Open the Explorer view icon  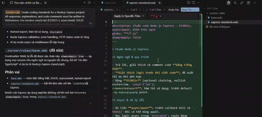228,3
